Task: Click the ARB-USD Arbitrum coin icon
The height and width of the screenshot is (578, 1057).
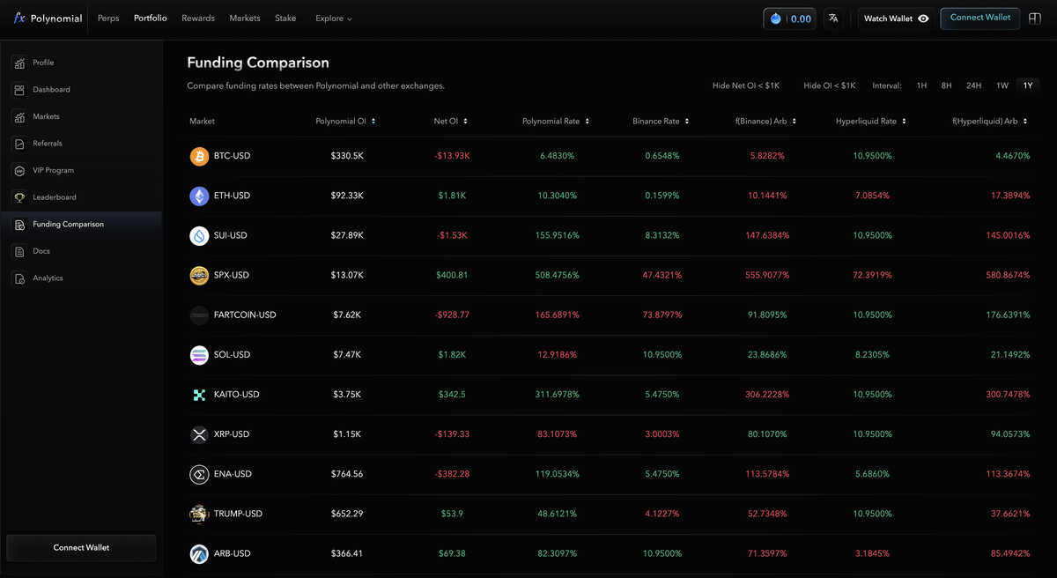Action: point(199,553)
